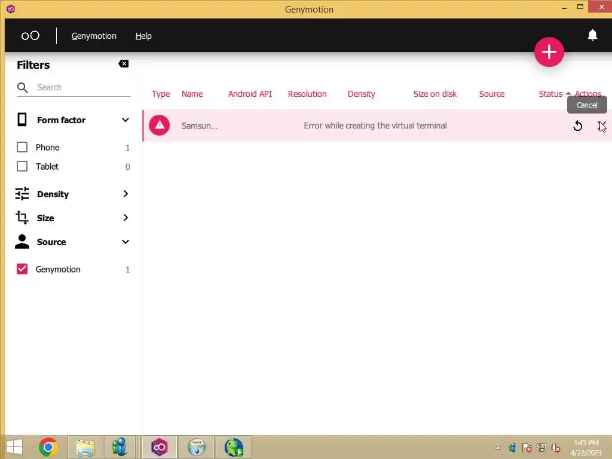This screenshot has width=612, height=459.
Task: Show hidden tray icons arrow
Action: (498, 448)
